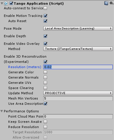The width and height of the screenshot is (114, 140).
Task: Open the Pose Mode dropdown
Action: pos(78,29)
